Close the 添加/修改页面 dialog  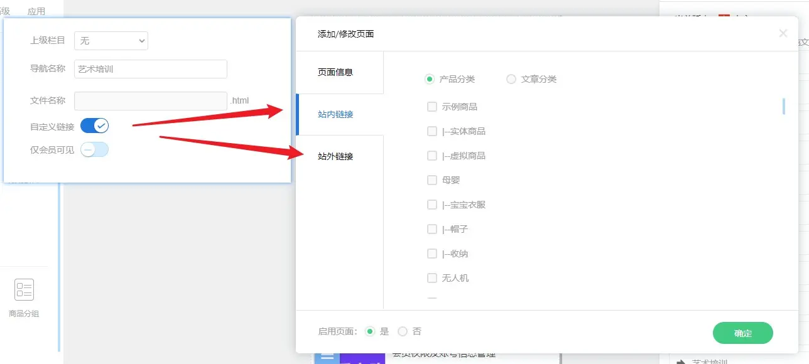coord(783,33)
